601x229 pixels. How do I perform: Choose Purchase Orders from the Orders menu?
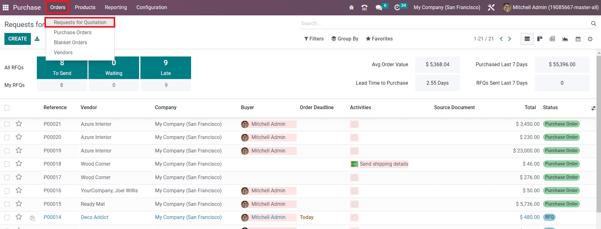coord(72,33)
